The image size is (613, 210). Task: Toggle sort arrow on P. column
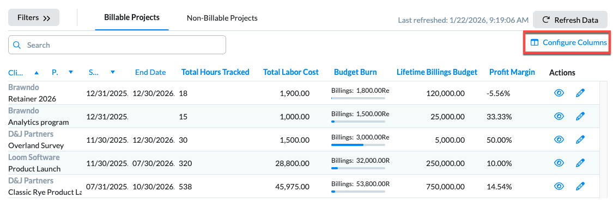[71, 73]
